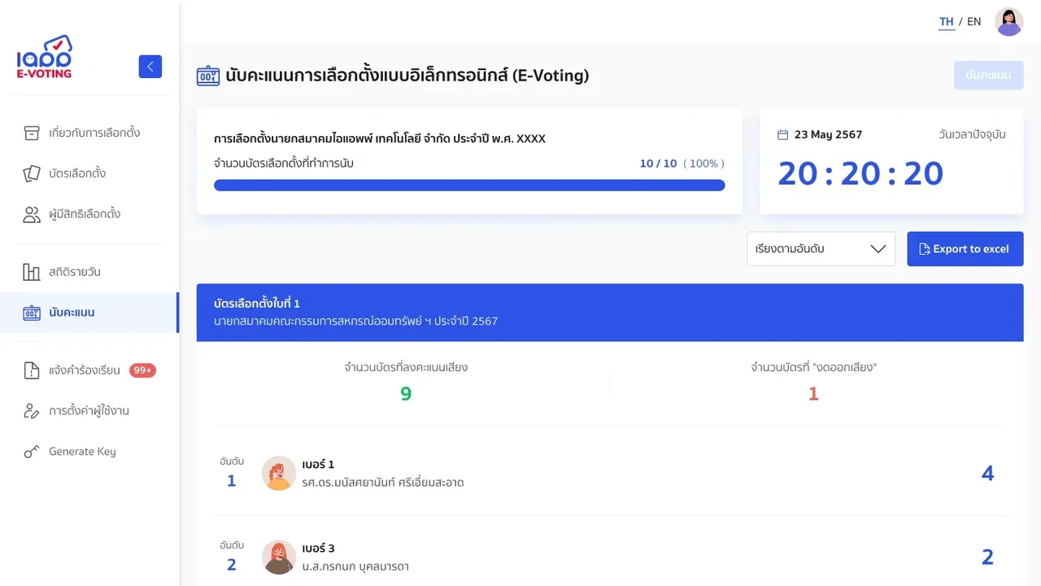This screenshot has height=586, width=1041.
Task: Click the score 2 for เบอร์ 3
Action: [987, 558]
